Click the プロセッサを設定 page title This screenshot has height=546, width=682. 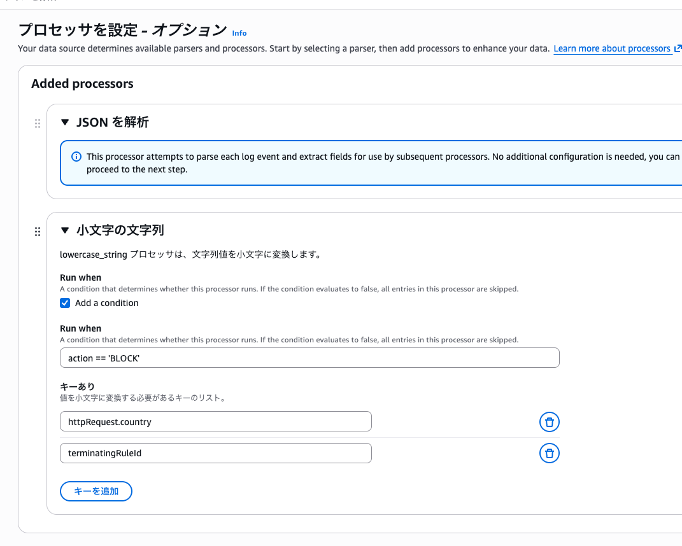[x=122, y=30]
